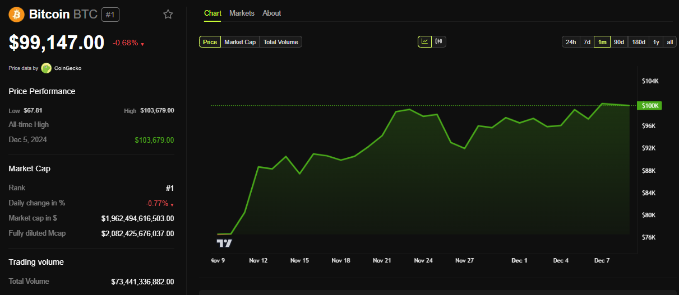Click the #1 rank badge

pyautogui.click(x=110, y=15)
